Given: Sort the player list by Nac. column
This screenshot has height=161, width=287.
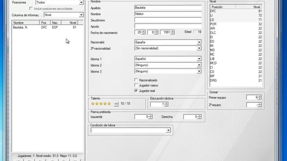Looking at the screenshot, I should click(56, 23).
